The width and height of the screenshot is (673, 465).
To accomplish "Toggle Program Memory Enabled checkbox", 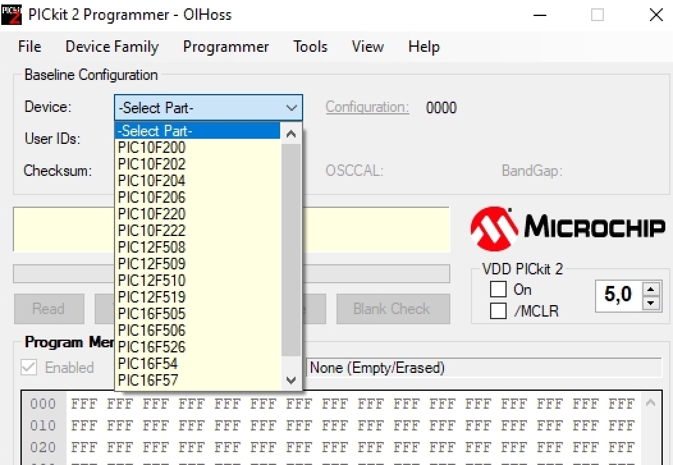I will [29, 367].
